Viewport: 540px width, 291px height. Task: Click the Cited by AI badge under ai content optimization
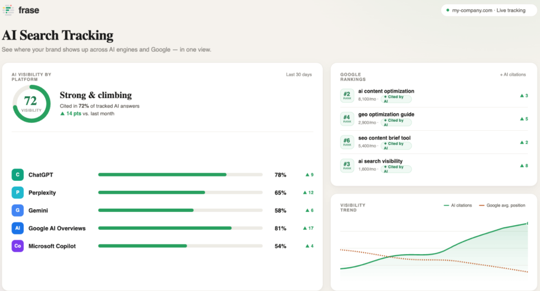click(396, 99)
